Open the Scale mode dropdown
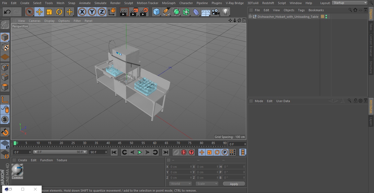This screenshot has height=193, width=374. click(207, 184)
